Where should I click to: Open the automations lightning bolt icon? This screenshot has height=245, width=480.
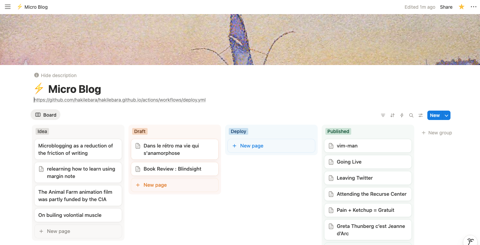tap(402, 115)
